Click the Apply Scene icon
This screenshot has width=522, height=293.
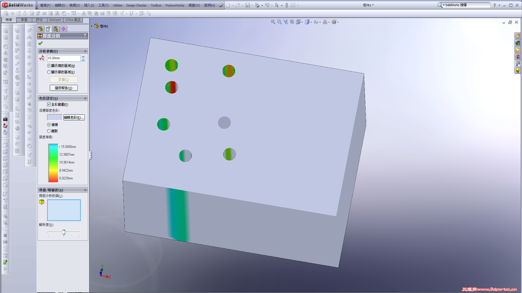[325, 22]
